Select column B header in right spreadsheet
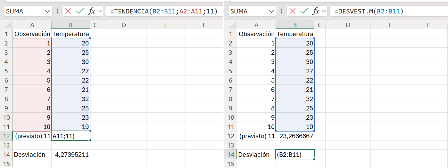The height and width of the screenshot is (168, 448). point(295,25)
